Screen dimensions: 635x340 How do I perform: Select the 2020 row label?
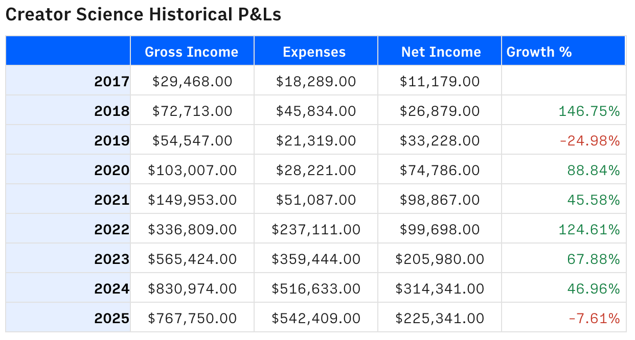tap(111, 170)
